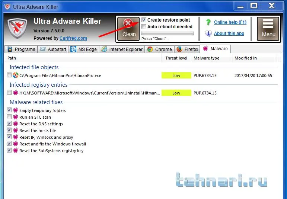The height and width of the screenshot is (199, 287).
Task: Visit the Carifred.com link
Action: click(x=73, y=38)
